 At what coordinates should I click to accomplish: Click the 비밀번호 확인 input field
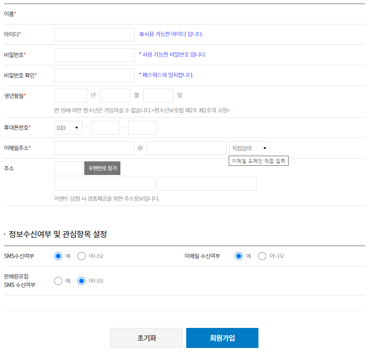94,75
